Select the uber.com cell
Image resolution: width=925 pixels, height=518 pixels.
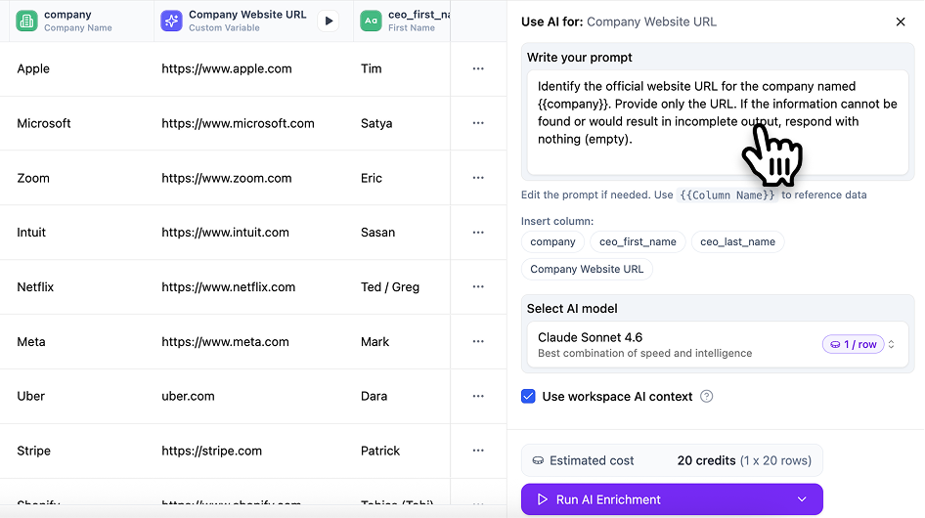click(x=190, y=396)
